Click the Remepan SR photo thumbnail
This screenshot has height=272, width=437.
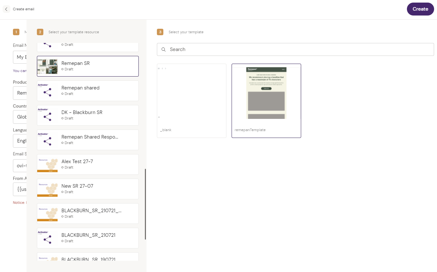click(48, 66)
